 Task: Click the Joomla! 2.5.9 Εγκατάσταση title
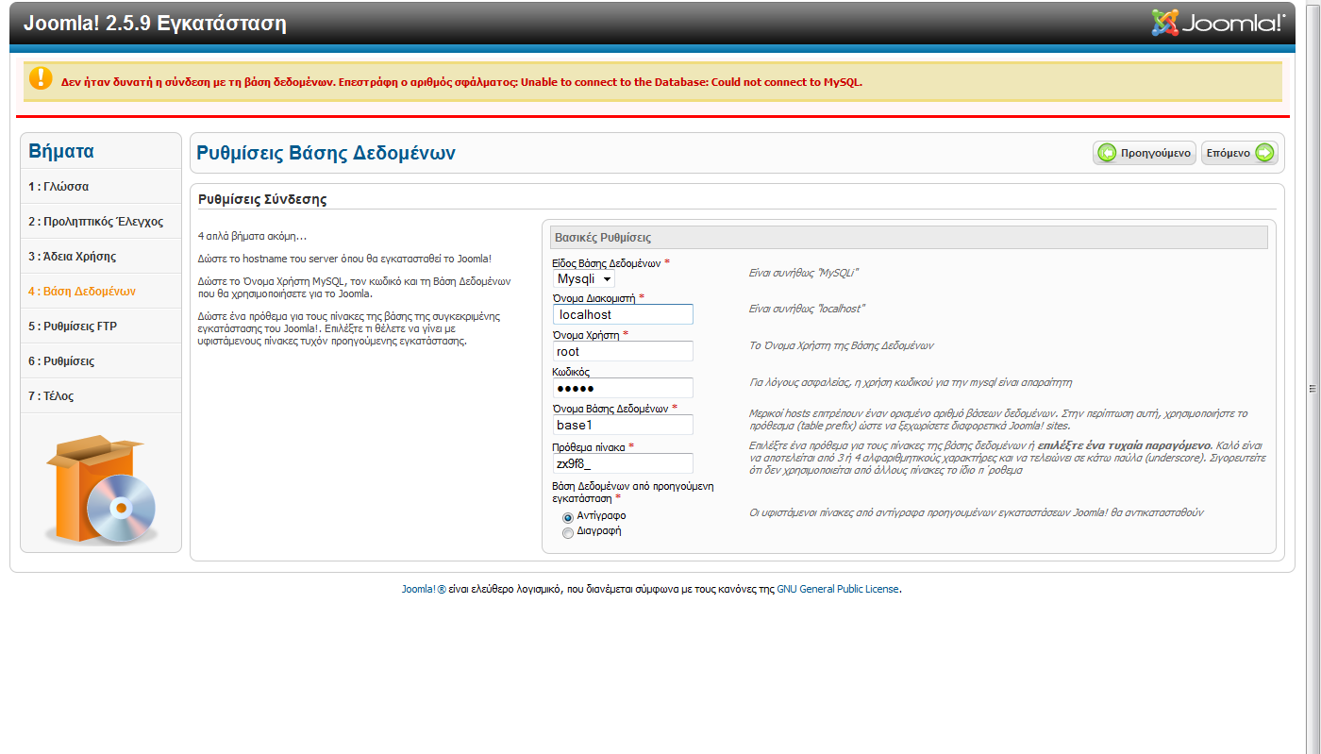point(155,24)
